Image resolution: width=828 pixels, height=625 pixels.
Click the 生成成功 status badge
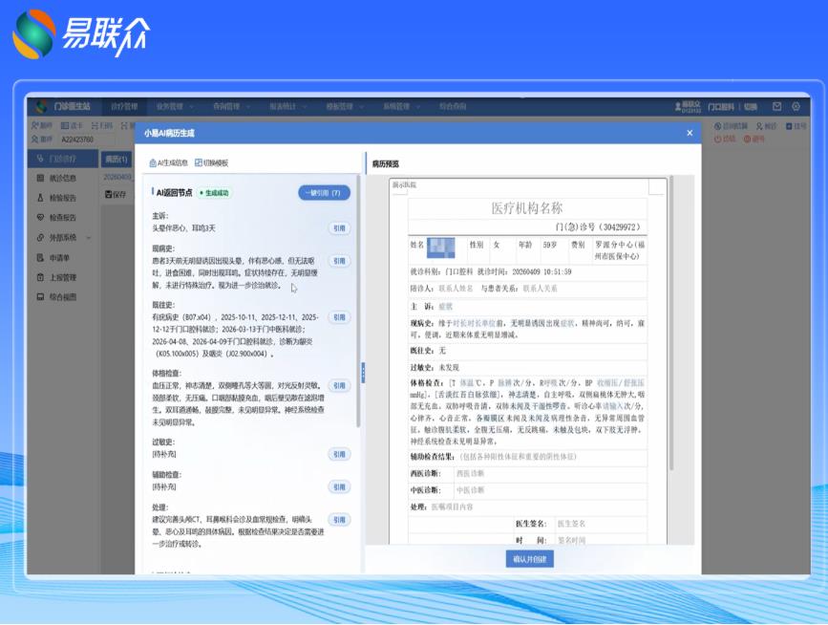pos(214,193)
